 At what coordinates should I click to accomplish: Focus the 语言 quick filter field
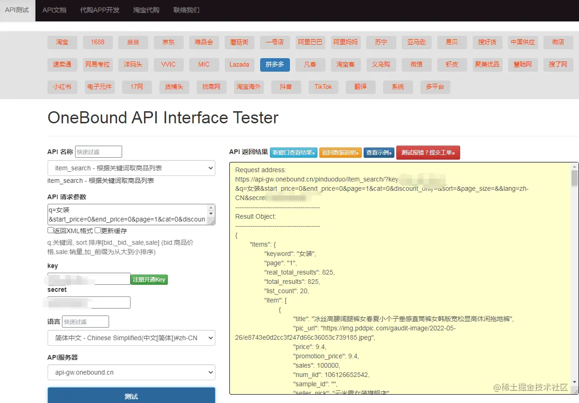pyautogui.click(x=85, y=322)
